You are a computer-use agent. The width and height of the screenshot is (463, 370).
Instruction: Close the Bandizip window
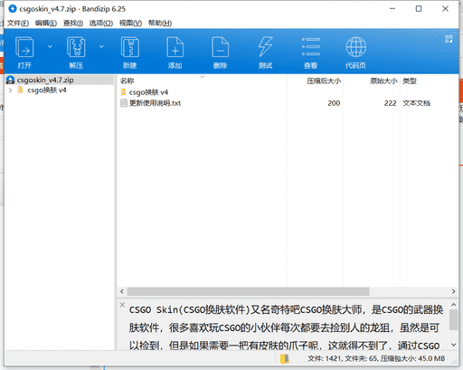(x=445, y=9)
